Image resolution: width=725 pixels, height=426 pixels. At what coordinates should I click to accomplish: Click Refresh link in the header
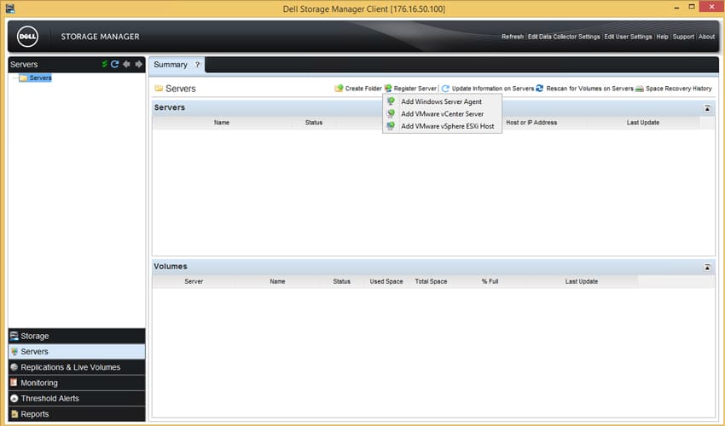pos(513,37)
